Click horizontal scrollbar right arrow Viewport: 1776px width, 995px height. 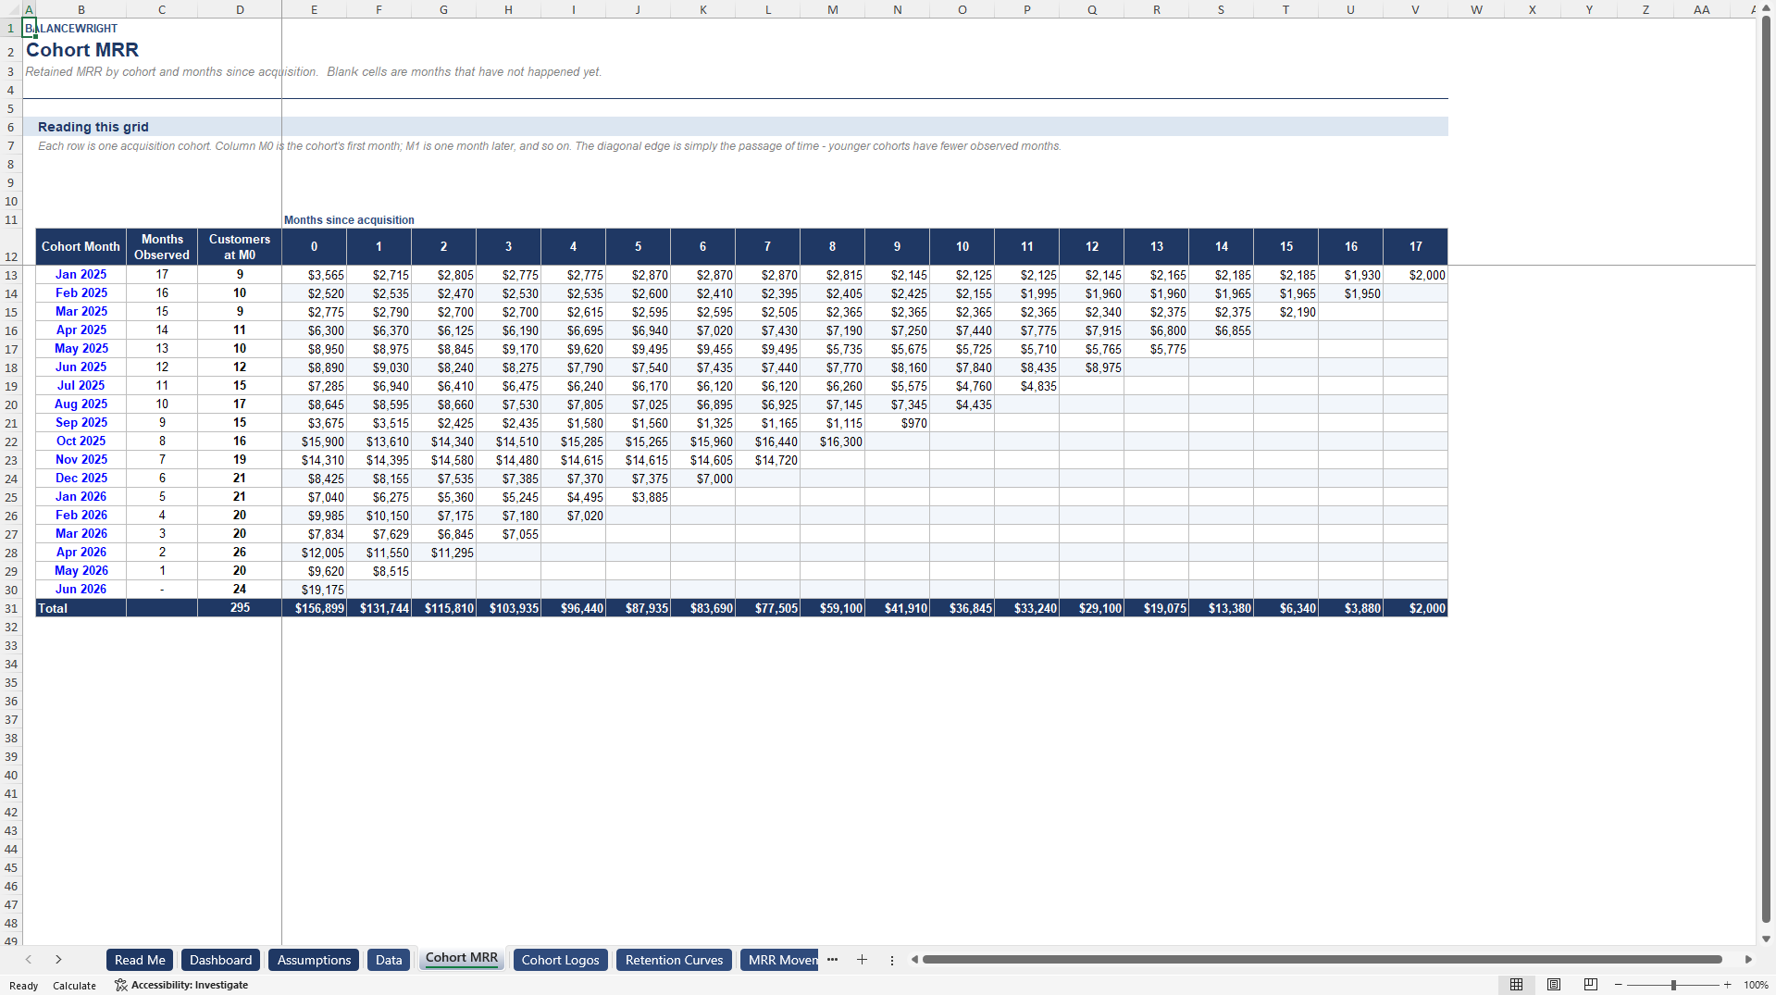pyautogui.click(x=1748, y=960)
